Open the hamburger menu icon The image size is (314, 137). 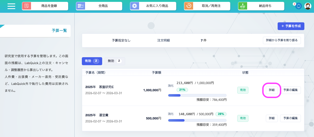[x=11, y=6]
